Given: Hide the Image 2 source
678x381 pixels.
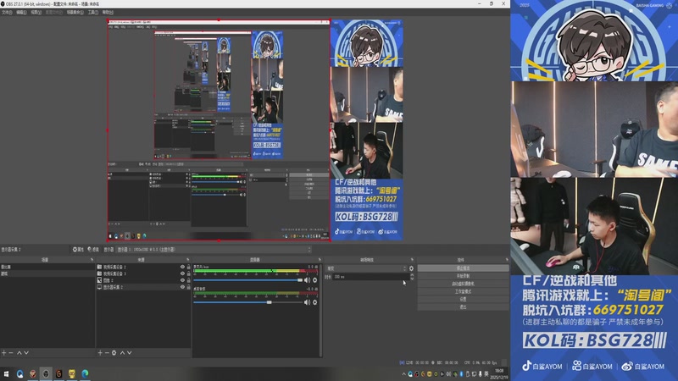Looking at the screenshot, I should tap(182, 280).
